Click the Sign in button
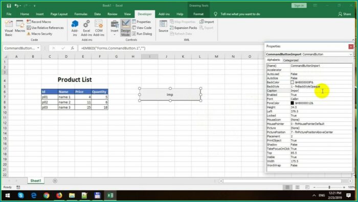Screen dimensions: 358x202 [299, 6]
